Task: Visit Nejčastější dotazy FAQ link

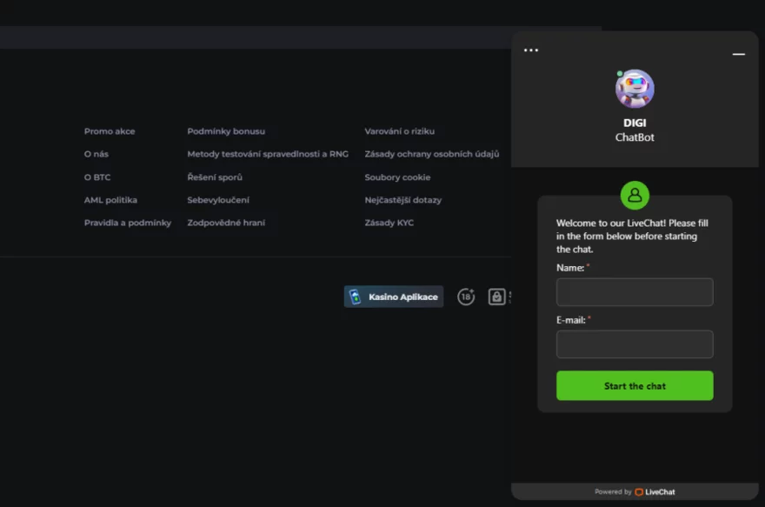Action: [x=402, y=200]
